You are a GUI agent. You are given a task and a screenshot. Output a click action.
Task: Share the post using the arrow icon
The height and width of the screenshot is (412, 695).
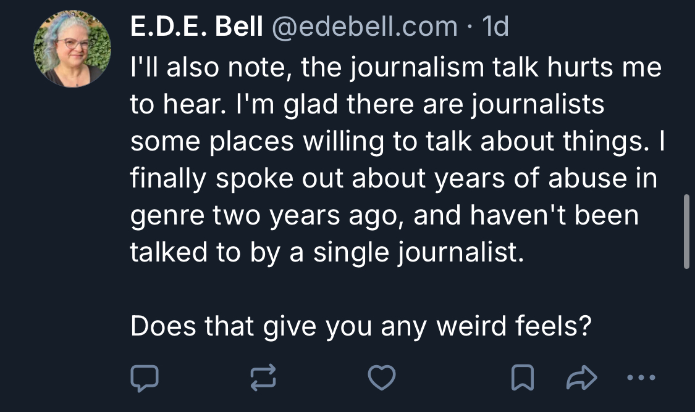click(581, 378)
